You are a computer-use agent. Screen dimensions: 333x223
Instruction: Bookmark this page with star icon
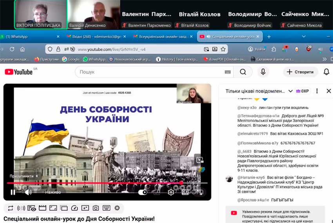click(223, 49)
